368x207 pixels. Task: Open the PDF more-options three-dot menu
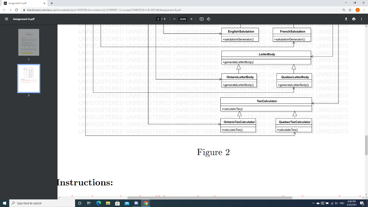[x=362, y=19]
